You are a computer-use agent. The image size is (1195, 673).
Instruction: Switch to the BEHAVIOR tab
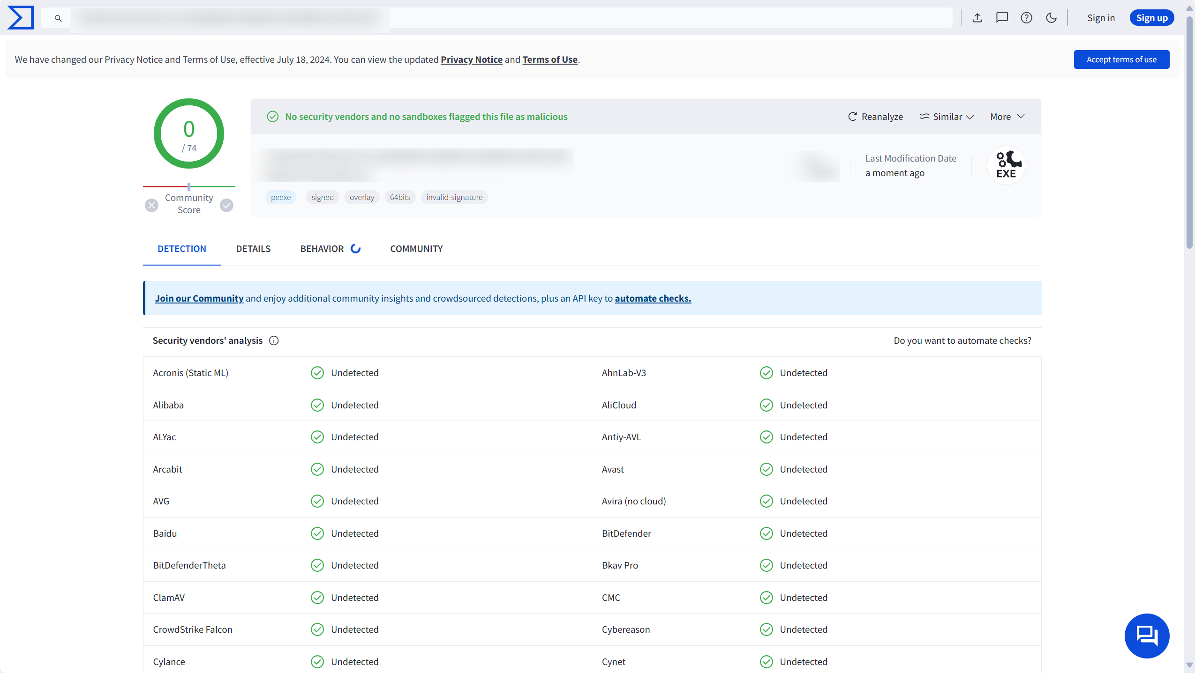pos(331,249)
